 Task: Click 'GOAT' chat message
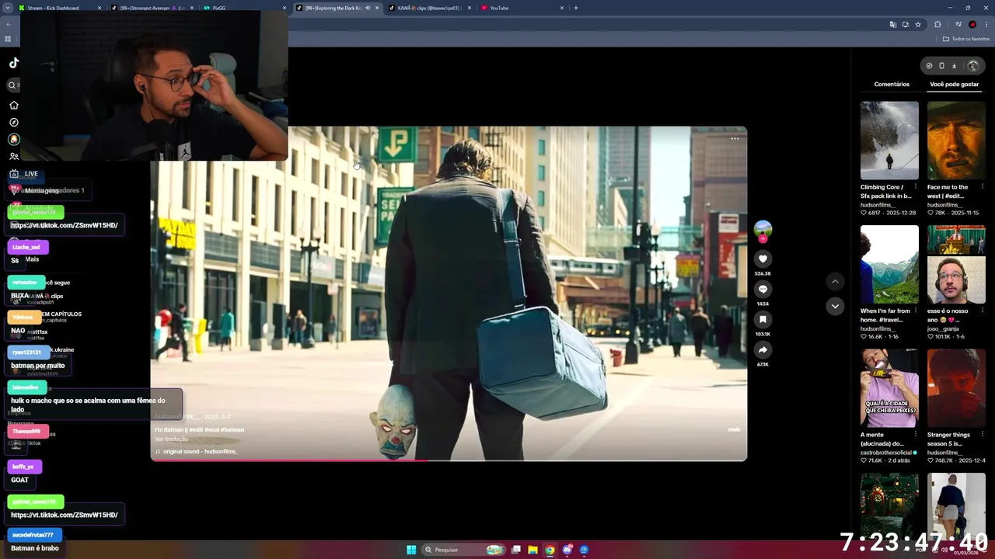pos(19,480)
